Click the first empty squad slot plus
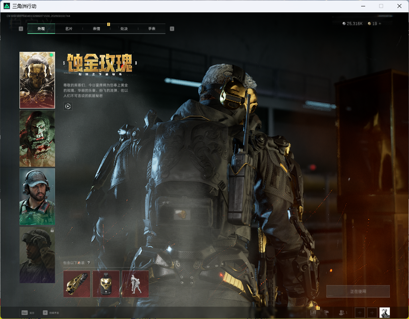This screenshot has height=319, width=409. point(360,313)
